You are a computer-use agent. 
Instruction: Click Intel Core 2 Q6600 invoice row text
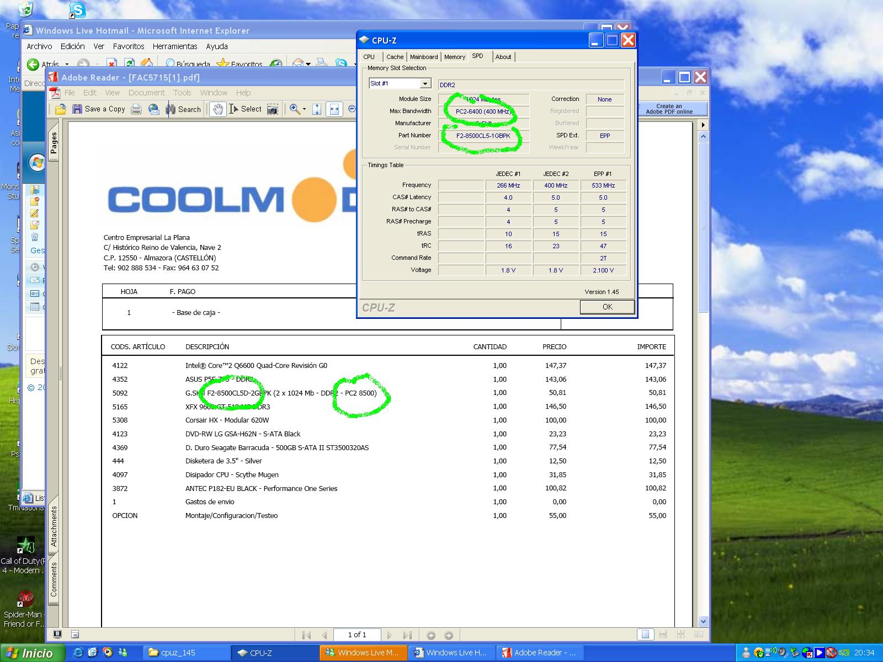pos(256,365)
